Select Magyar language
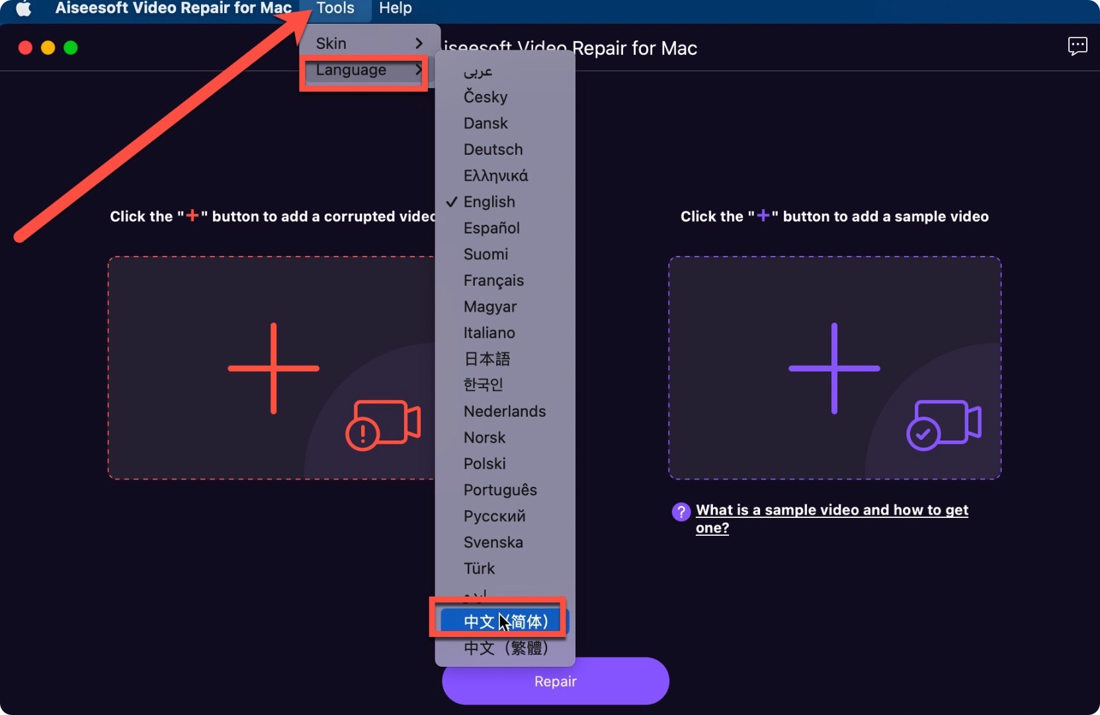The image size is (1100, 715). 505,307
